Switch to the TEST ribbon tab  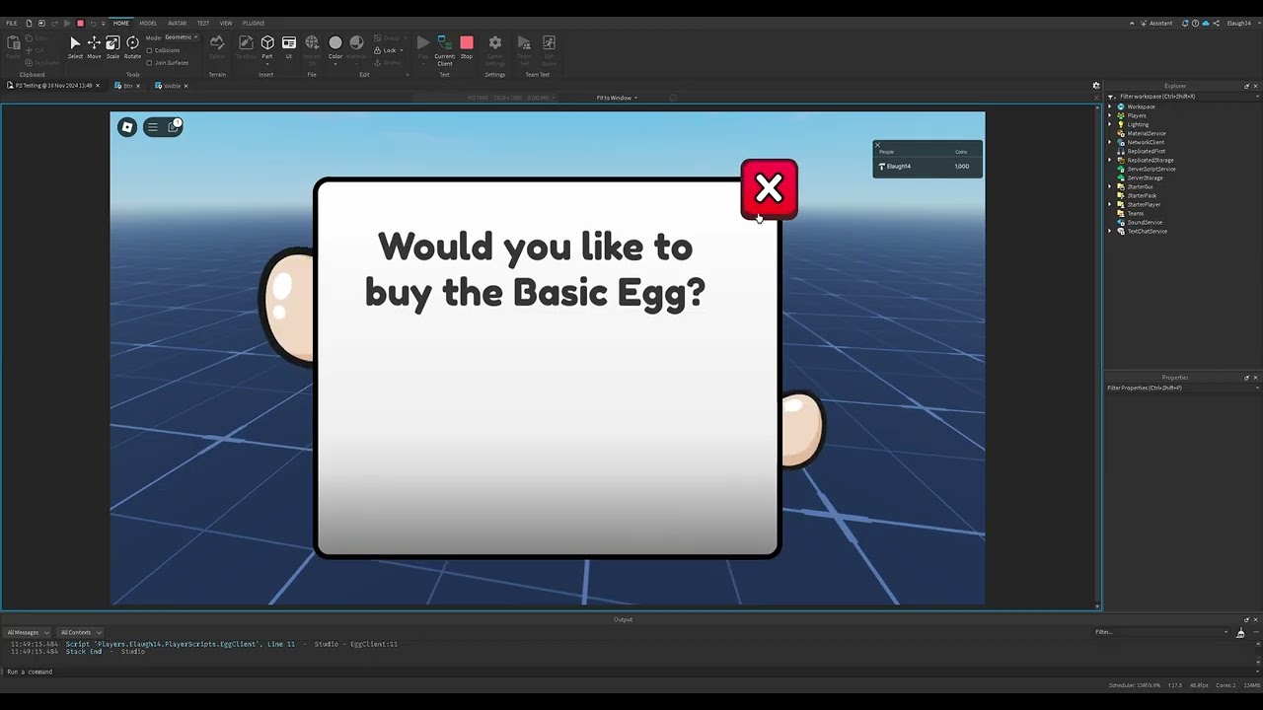click(x=202, y=23)
